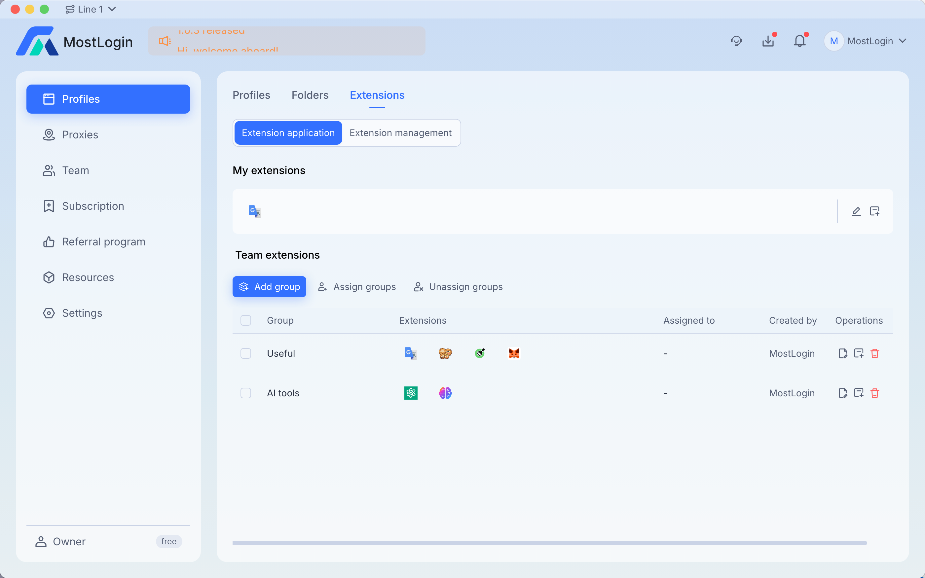Click Google Translate icon in Useful row
Screen dimensions: 925x578
pyautogui.click(x=411, y=353)
